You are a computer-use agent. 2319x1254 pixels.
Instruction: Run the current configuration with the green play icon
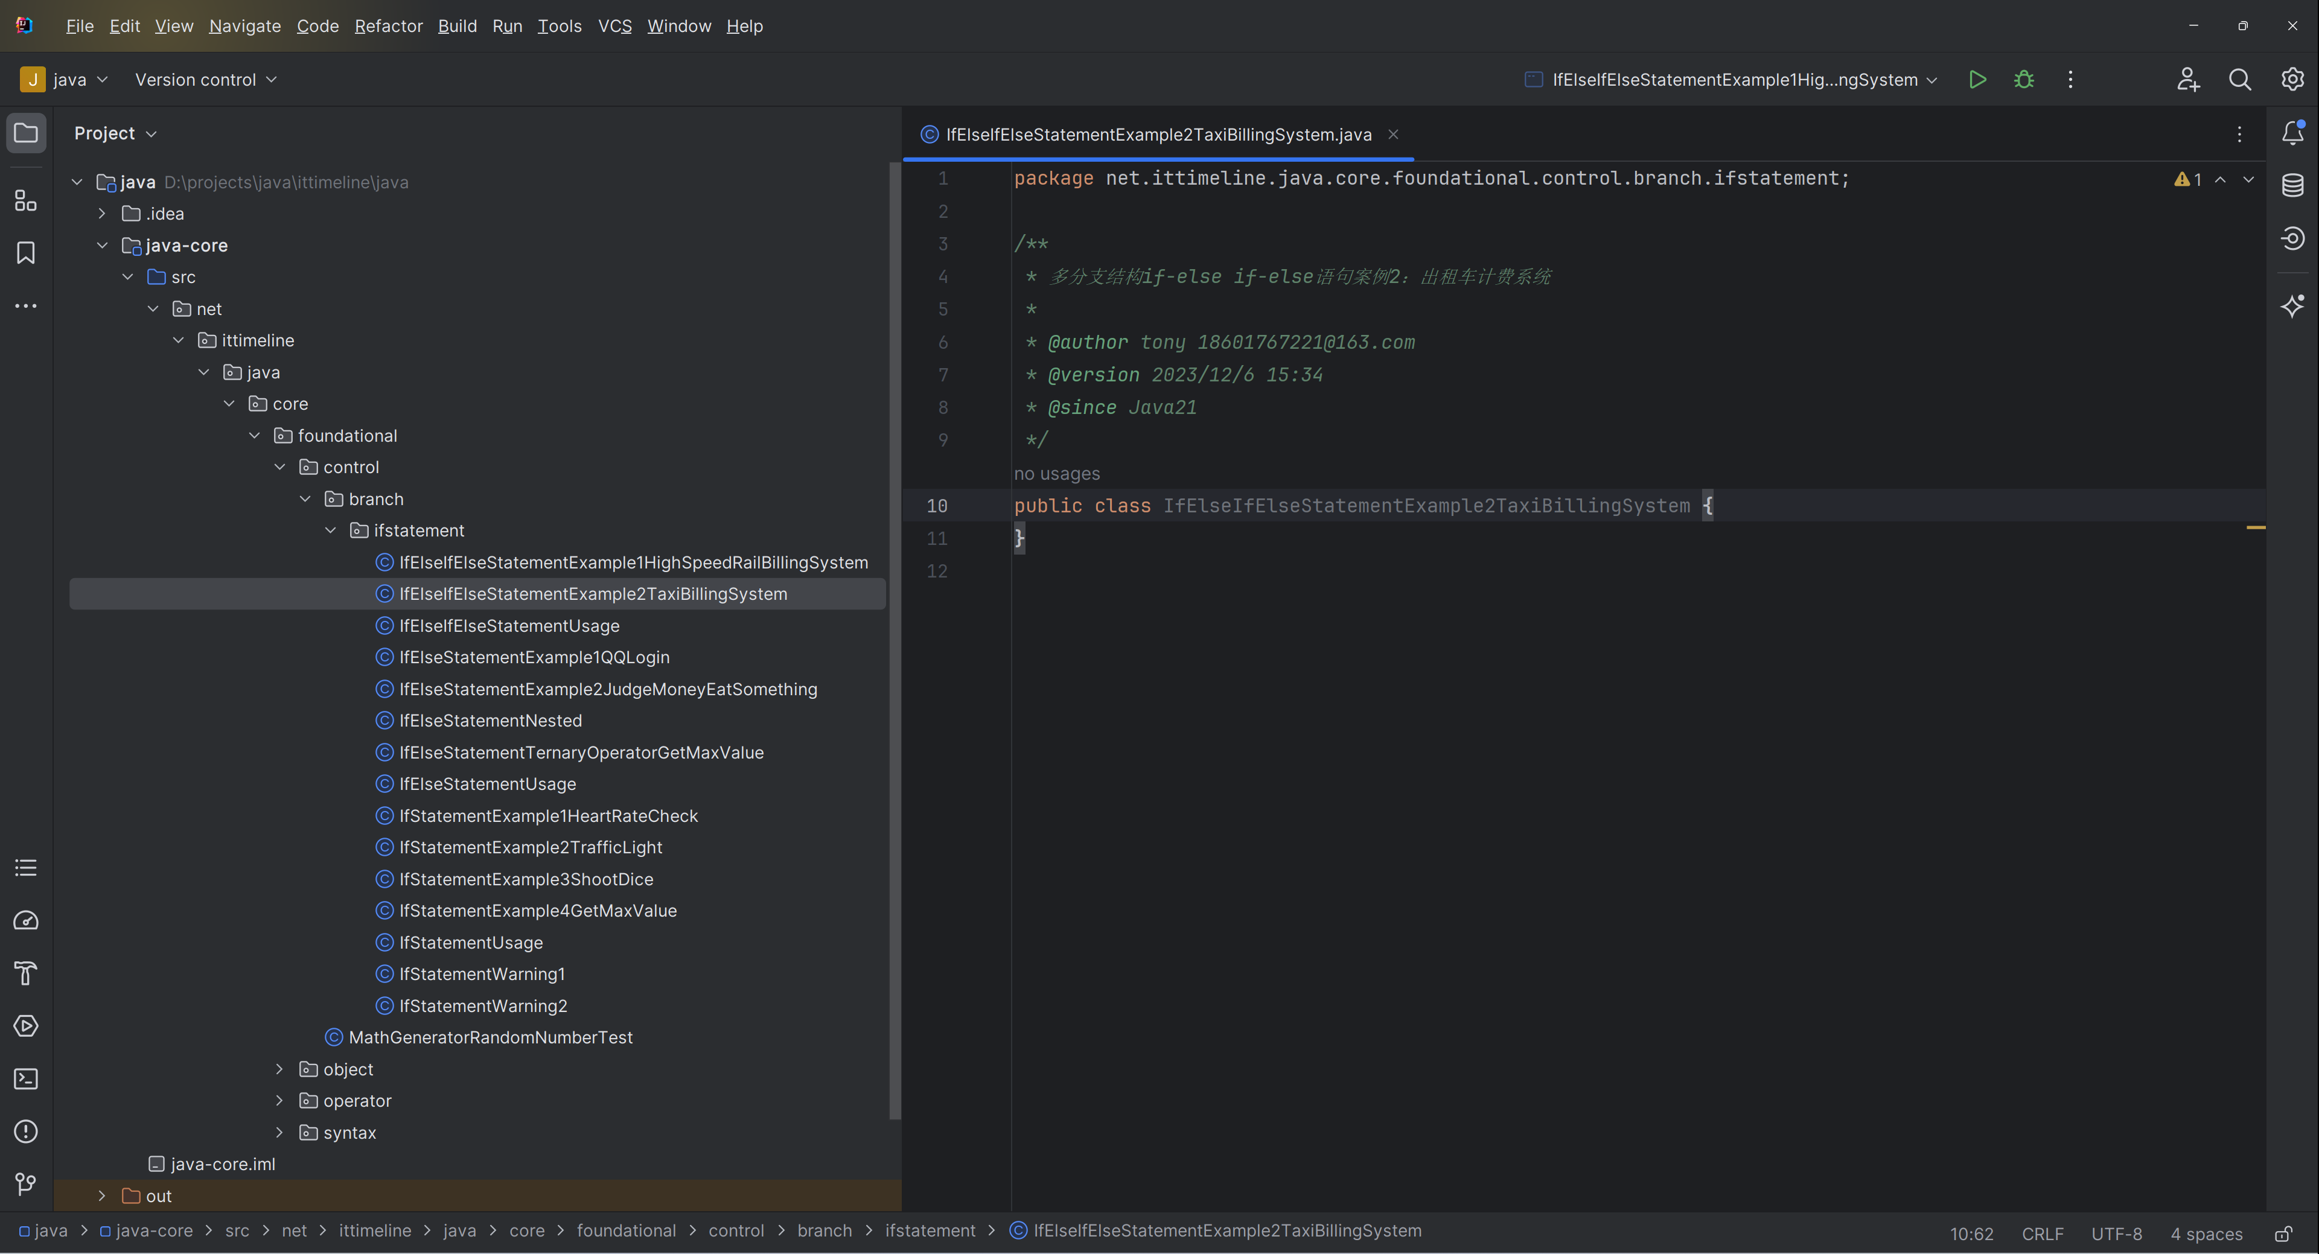pyautogui.click(x=1977, y=79)
